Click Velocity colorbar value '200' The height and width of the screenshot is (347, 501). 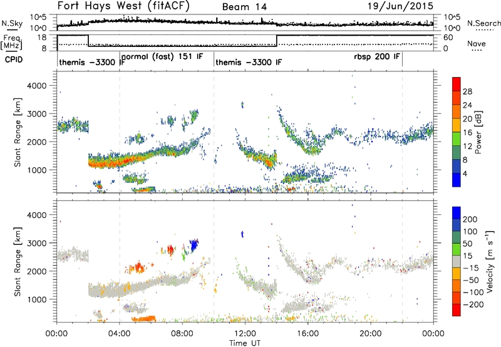[x=470, y=219]
